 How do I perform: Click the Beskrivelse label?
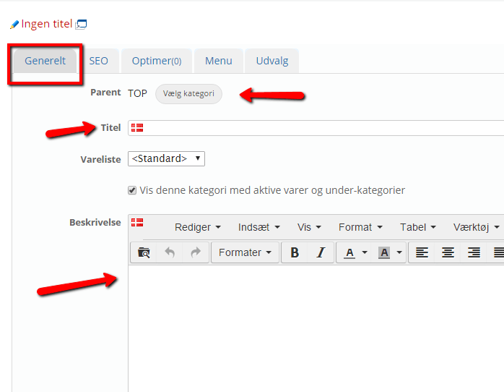point(95,222)
